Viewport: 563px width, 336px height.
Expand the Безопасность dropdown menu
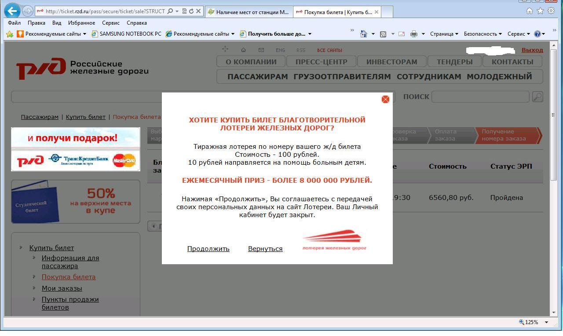coord(483,34)
